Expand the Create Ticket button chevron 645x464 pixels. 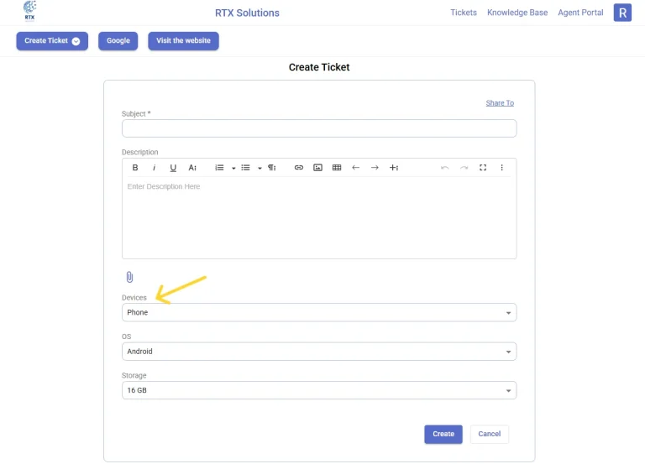(x=76, y=41)
